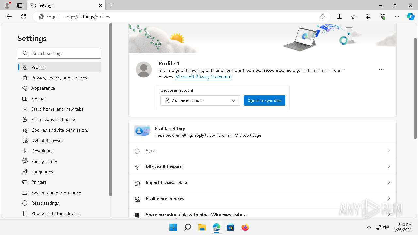Open the Favorites toolbar icon
This screenshot has height=235, width=418.
[354, 17]
